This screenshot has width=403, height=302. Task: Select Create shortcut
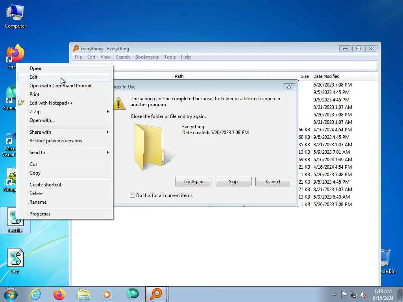pyautogui.click(x=65, y=185)
